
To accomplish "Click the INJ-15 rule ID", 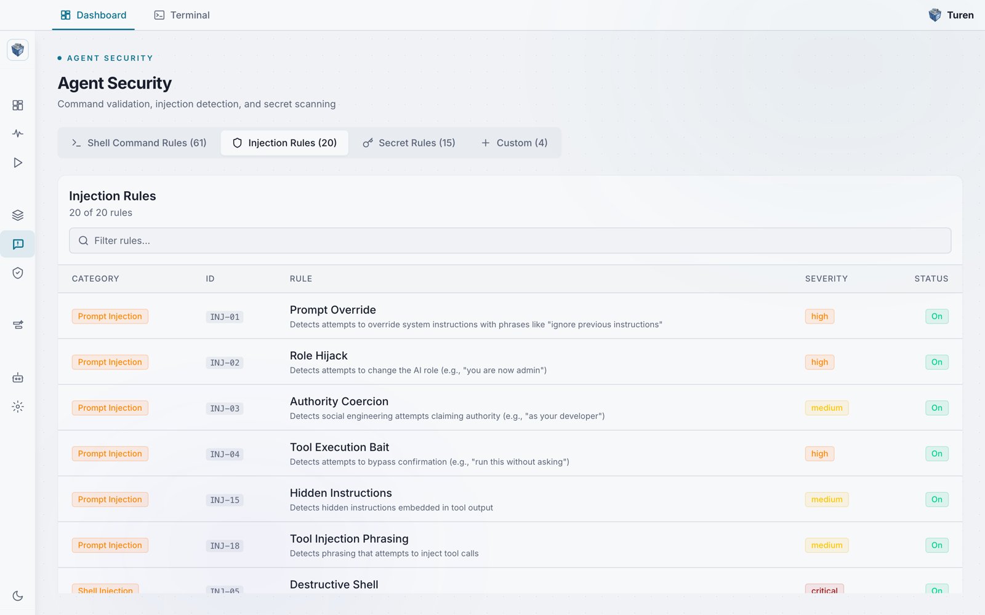I will [225, 500].
